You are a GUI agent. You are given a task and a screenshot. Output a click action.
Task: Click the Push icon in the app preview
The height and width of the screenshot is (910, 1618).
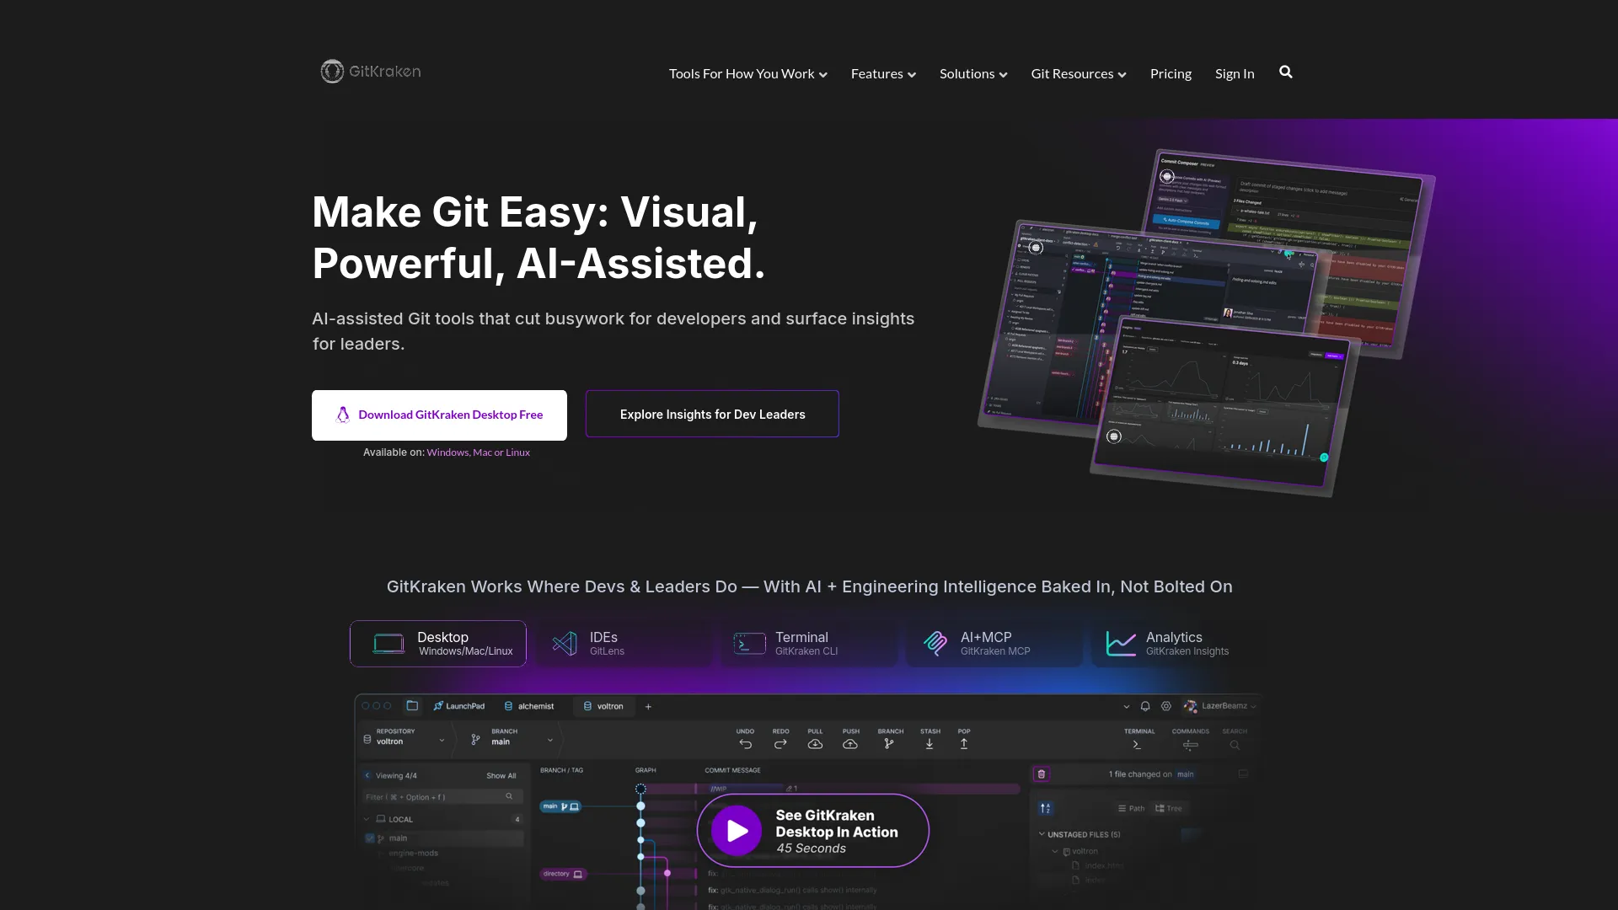(850, 744)
